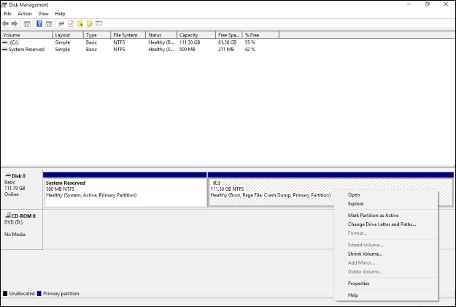Image resolution: width=456 pixels, height=307 pixels.
Task: Click the 500 MB capacity cell
Action: click(x=188, y=49)
